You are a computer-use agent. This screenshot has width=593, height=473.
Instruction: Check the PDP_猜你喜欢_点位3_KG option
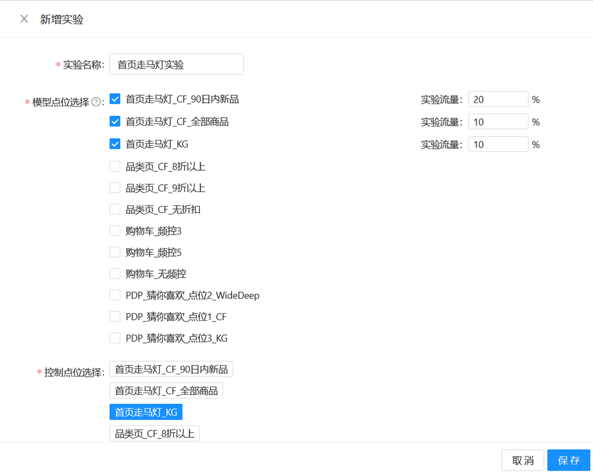pos(115,338)
